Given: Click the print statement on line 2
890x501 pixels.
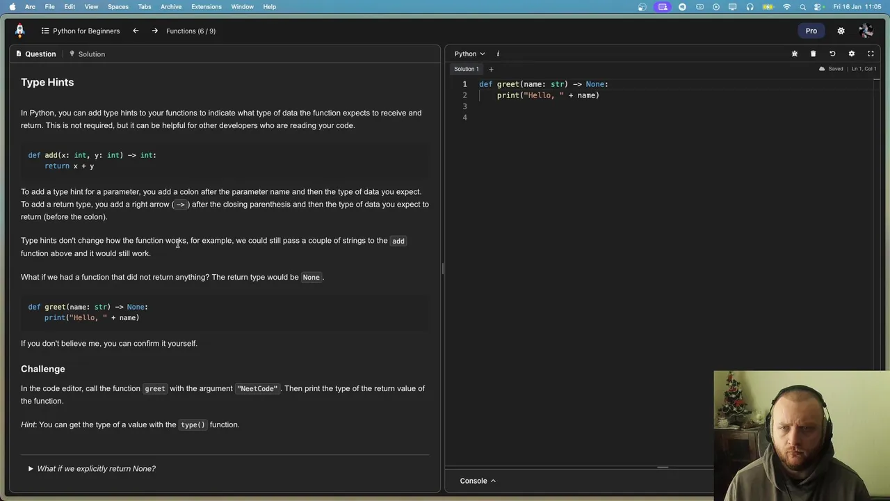Looking at the screenshot, I should pyautogui.click(x=548, y=95).
